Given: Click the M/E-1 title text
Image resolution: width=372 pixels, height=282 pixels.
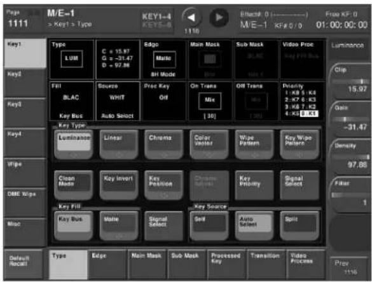Looking at the screenshot, I should (x=61, y=13).
